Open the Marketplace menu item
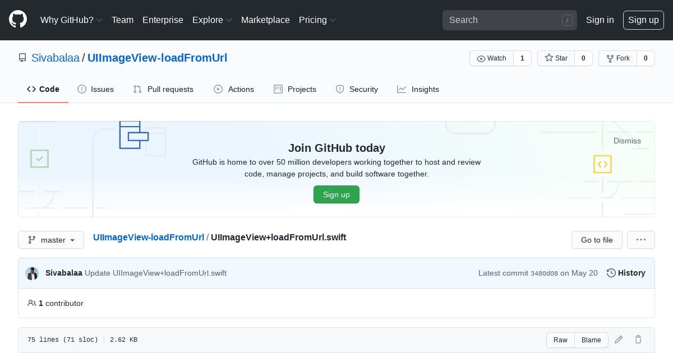 265,20
